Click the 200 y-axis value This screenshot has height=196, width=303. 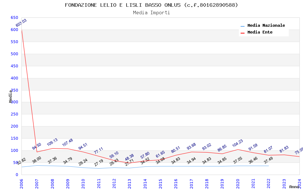click(x=15, y=127)
